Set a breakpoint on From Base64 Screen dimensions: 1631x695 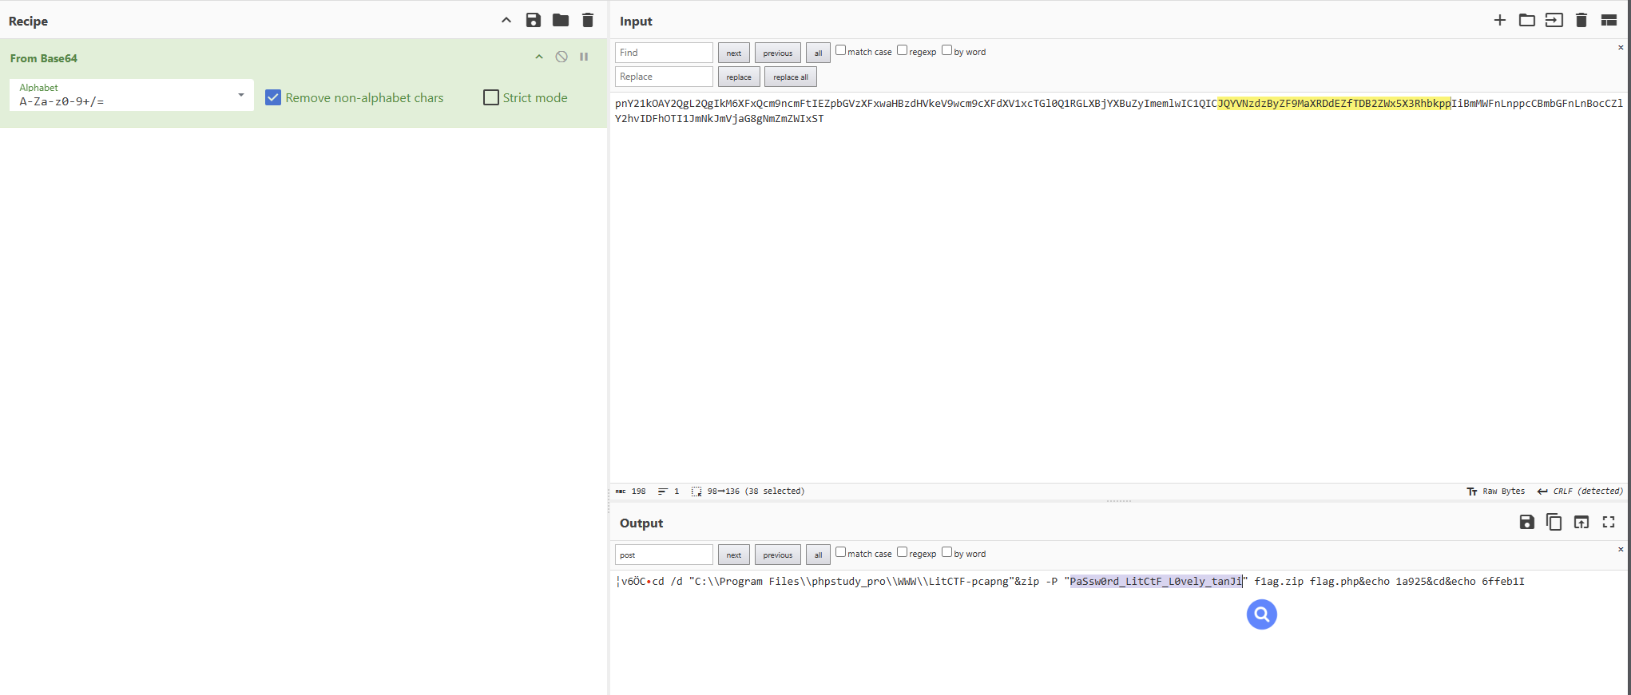584,57
